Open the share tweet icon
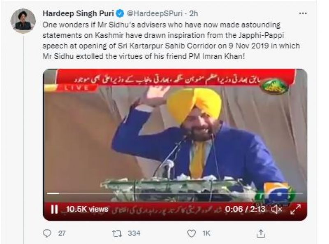The height and width of the screenshot is (244, 329). point(261,233)
